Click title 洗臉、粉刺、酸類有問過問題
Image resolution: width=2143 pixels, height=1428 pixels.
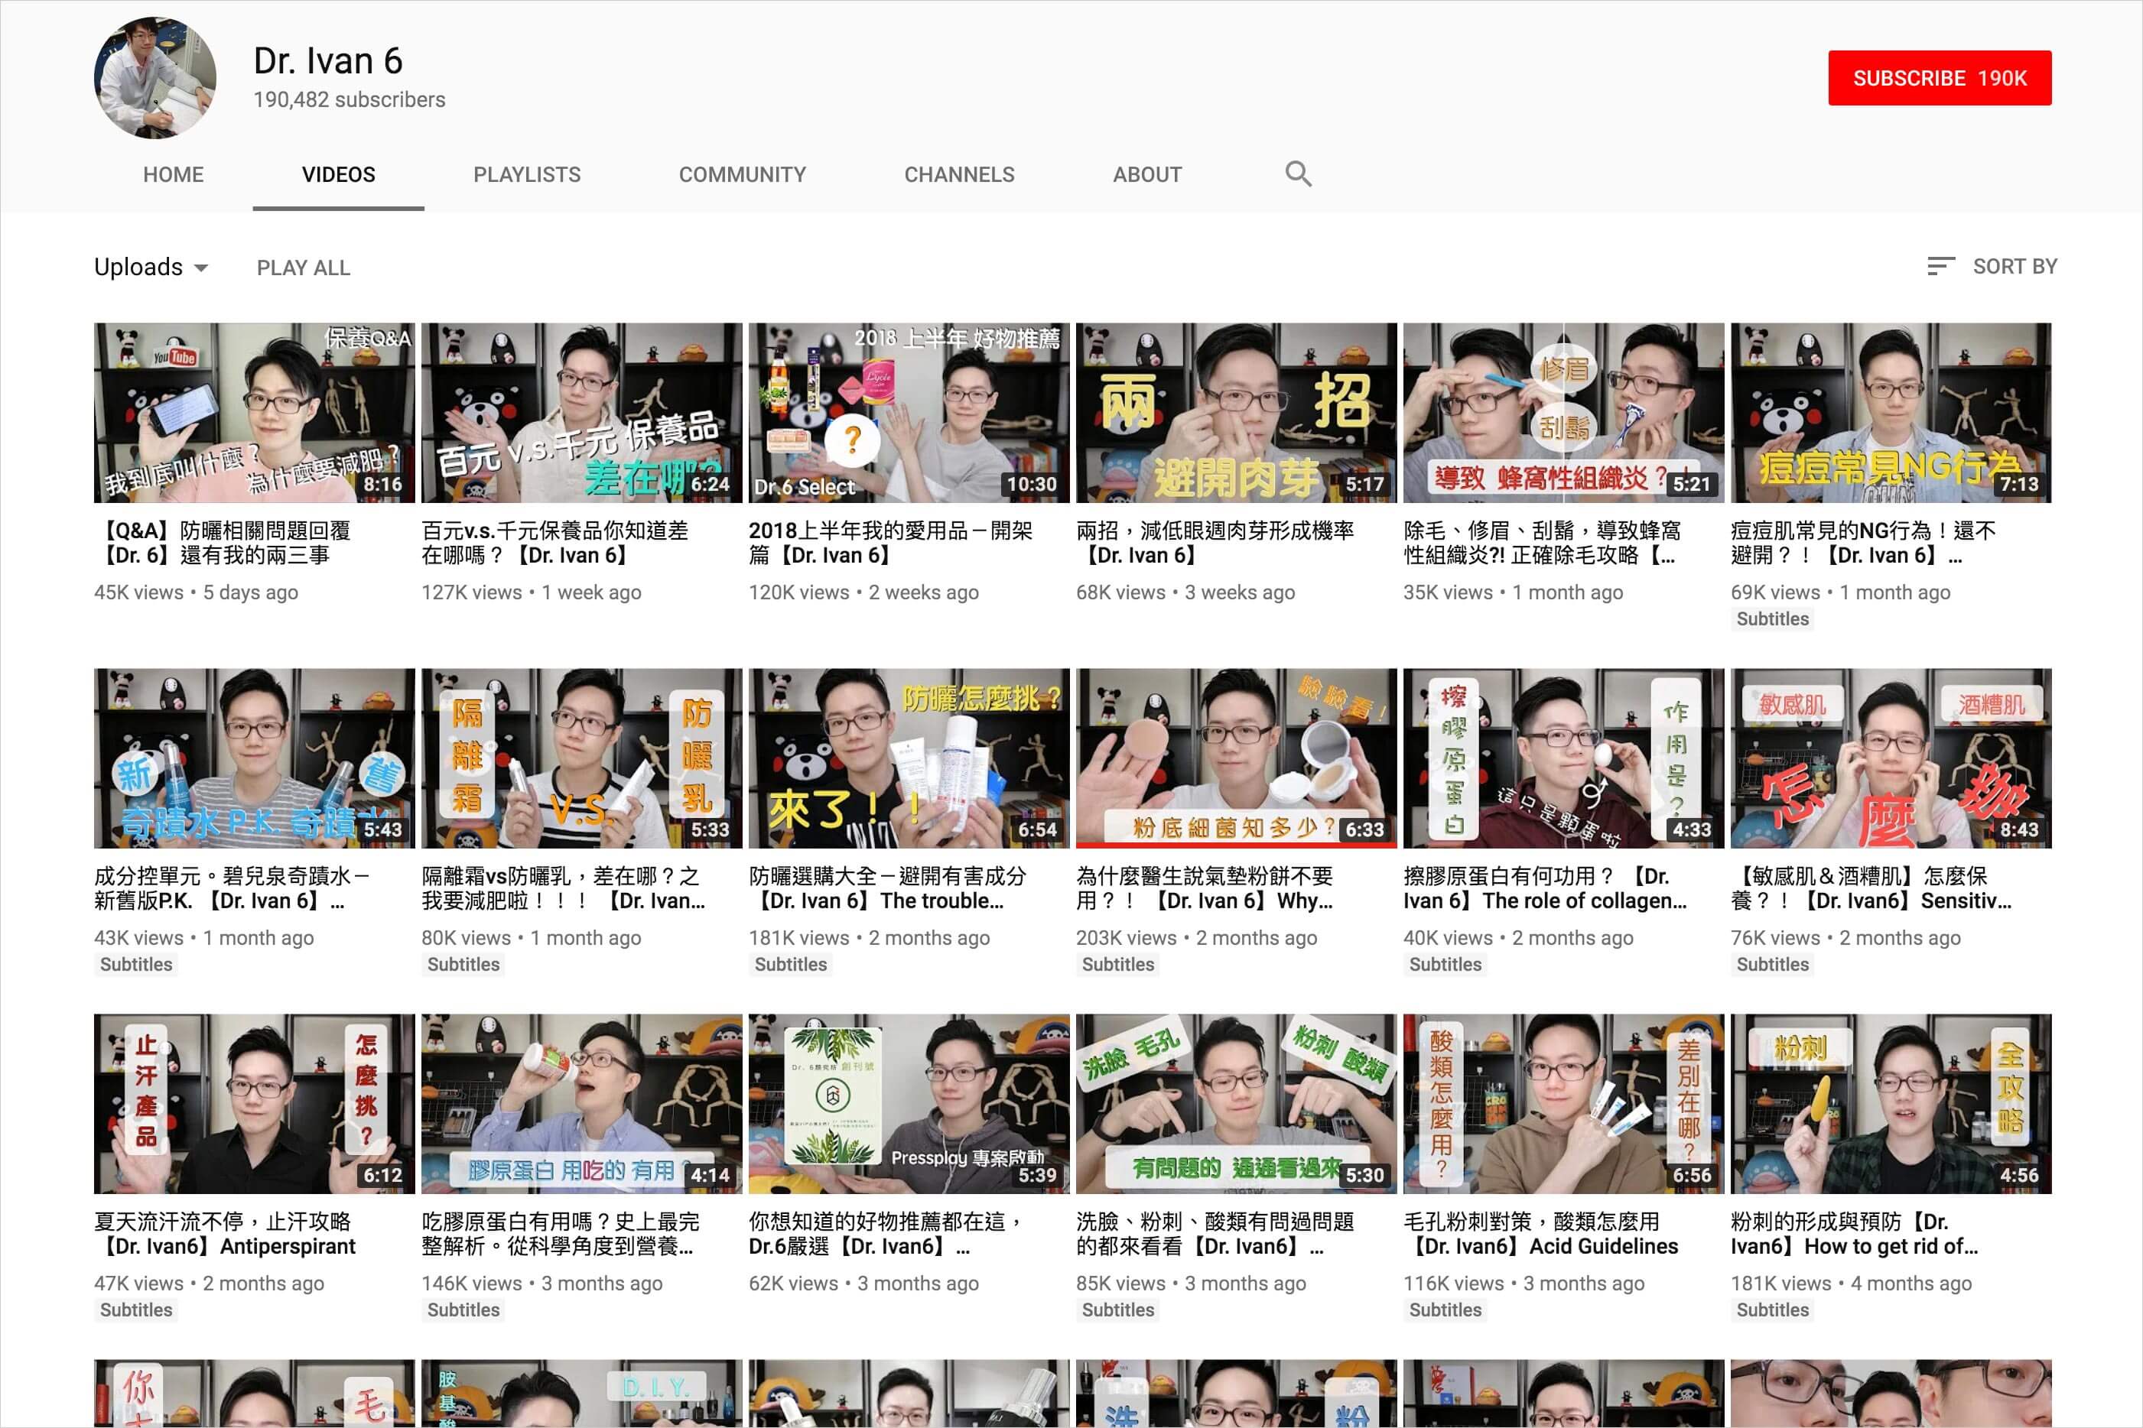click(x=1215, y=1234)
